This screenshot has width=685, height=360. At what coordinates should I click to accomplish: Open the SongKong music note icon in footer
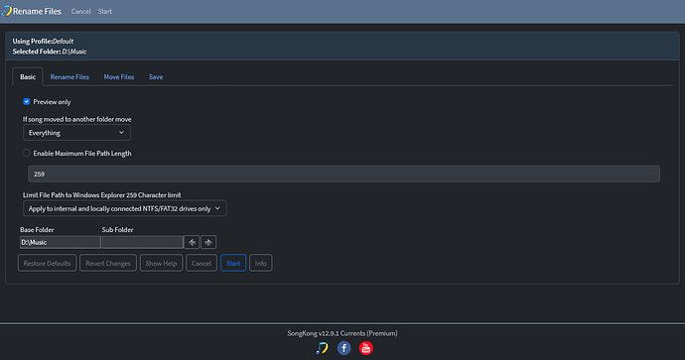(x=322, y=348)
